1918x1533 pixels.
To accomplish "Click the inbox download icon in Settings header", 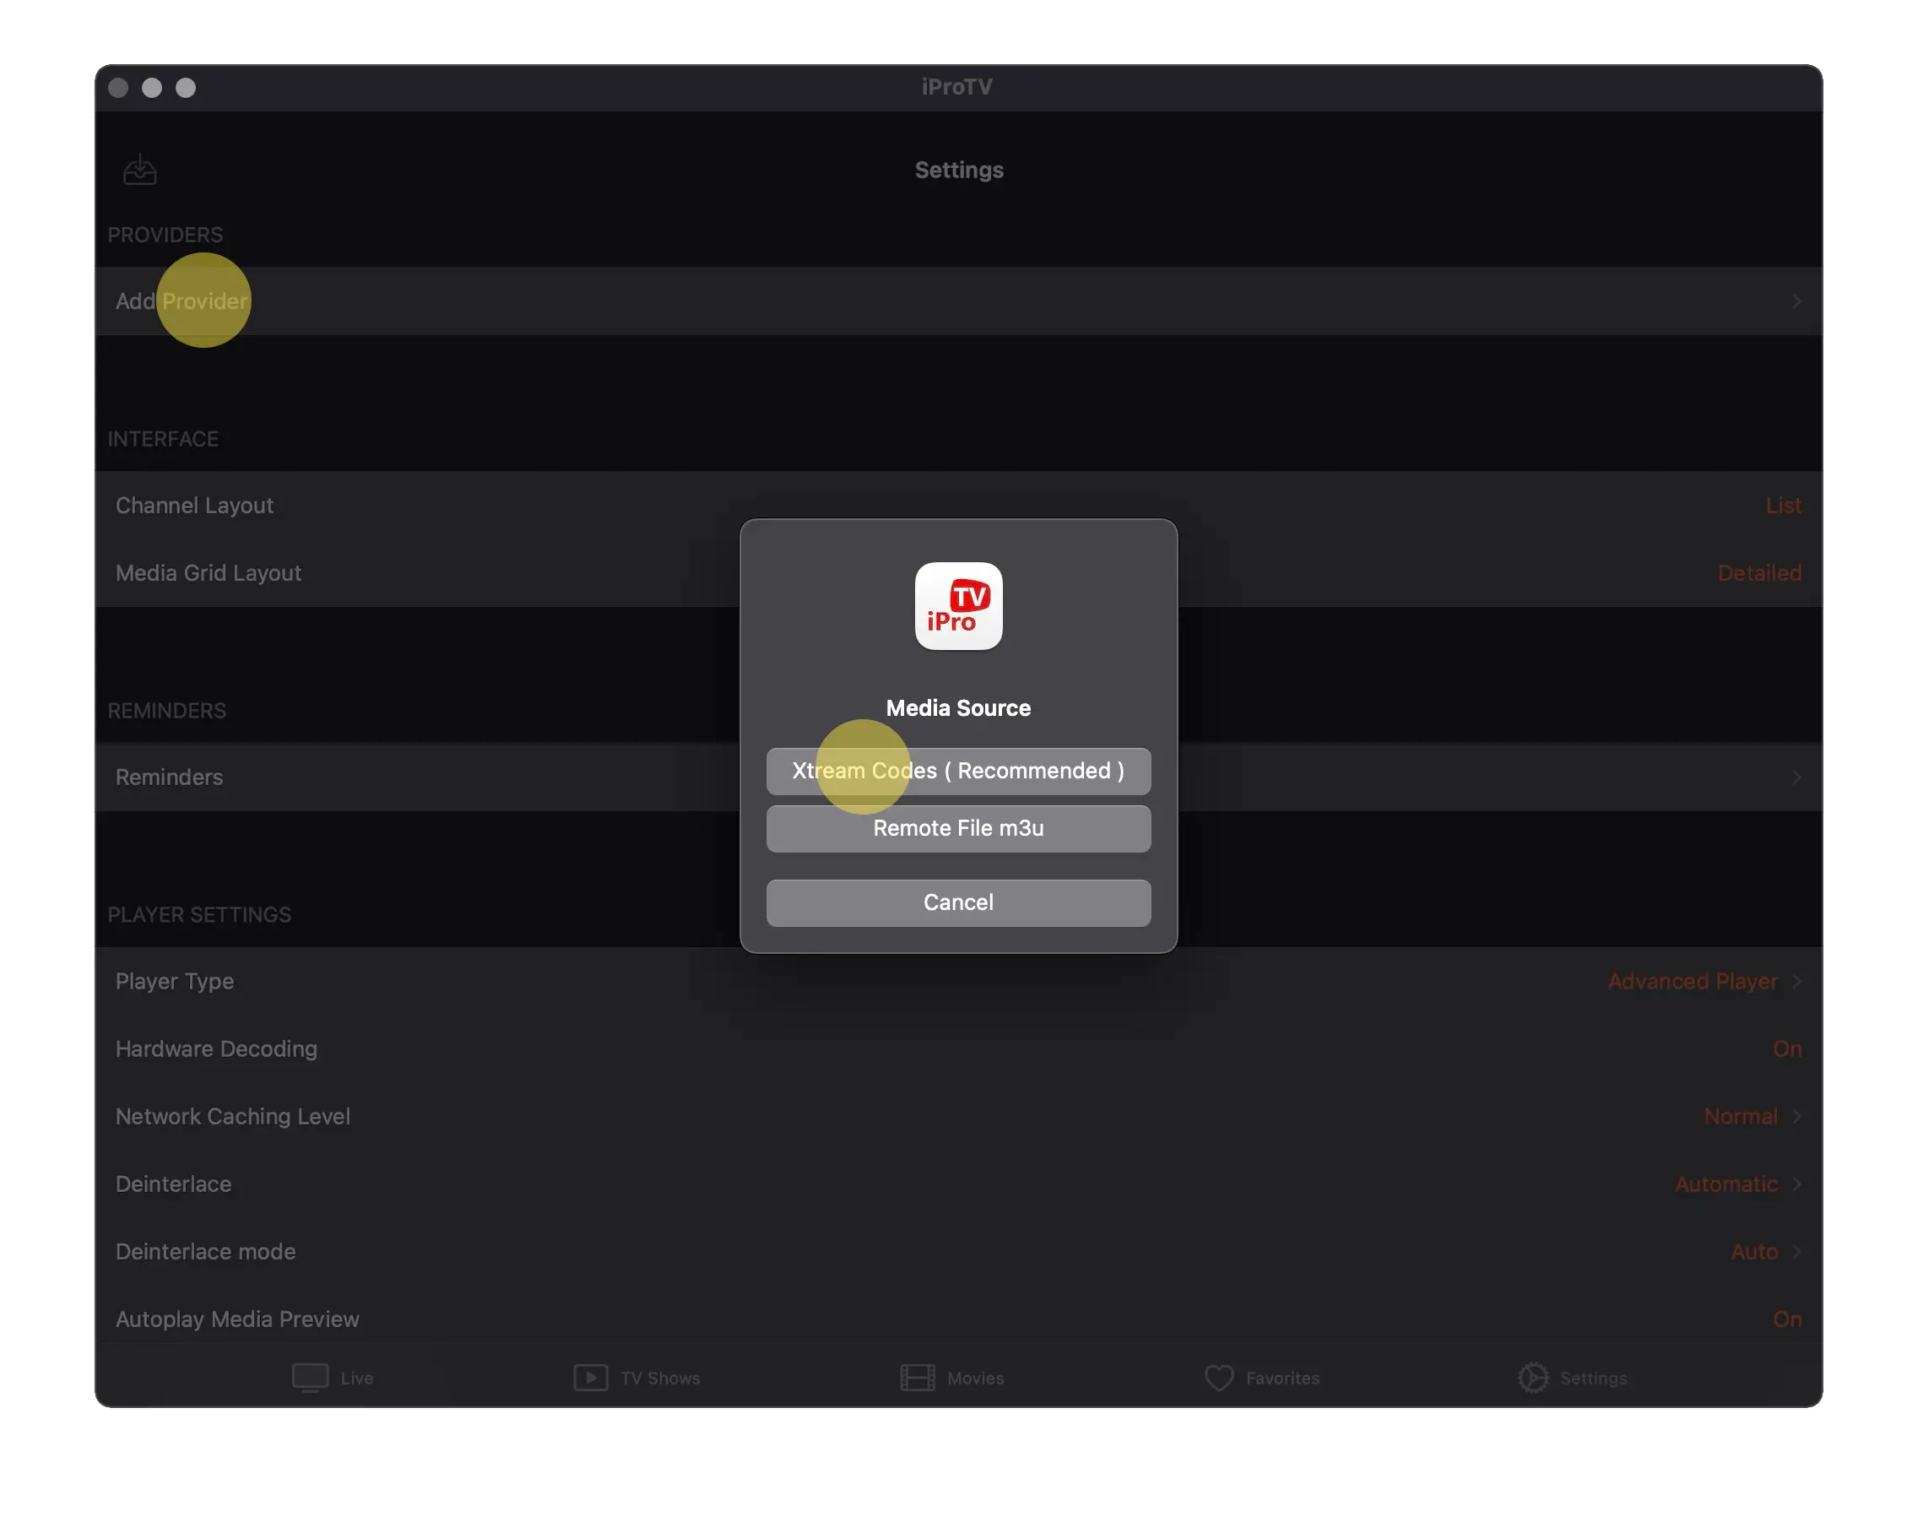I will (139, 169).
